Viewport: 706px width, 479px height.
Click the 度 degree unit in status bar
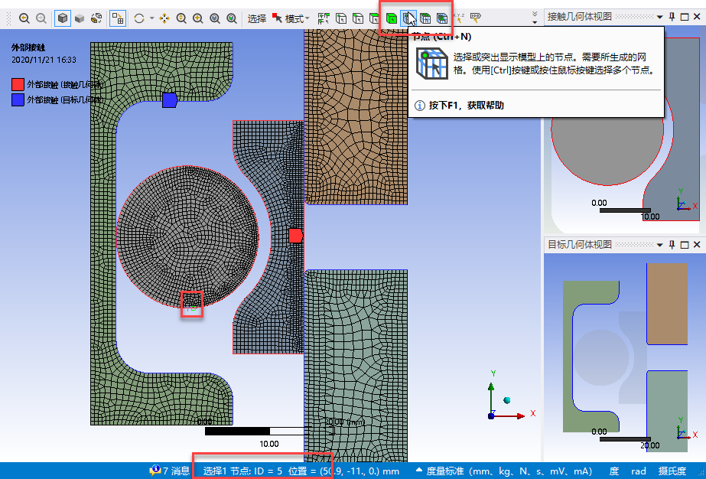(x=613, y=471)
